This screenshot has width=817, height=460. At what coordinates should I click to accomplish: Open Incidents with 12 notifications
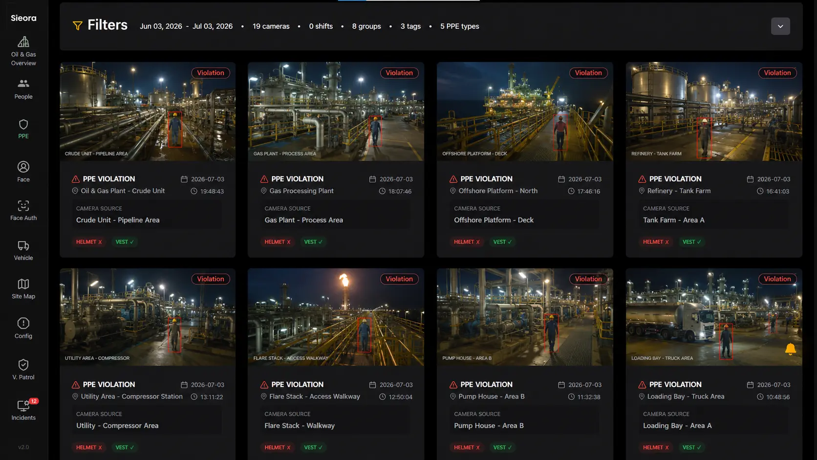coord(23,410)
